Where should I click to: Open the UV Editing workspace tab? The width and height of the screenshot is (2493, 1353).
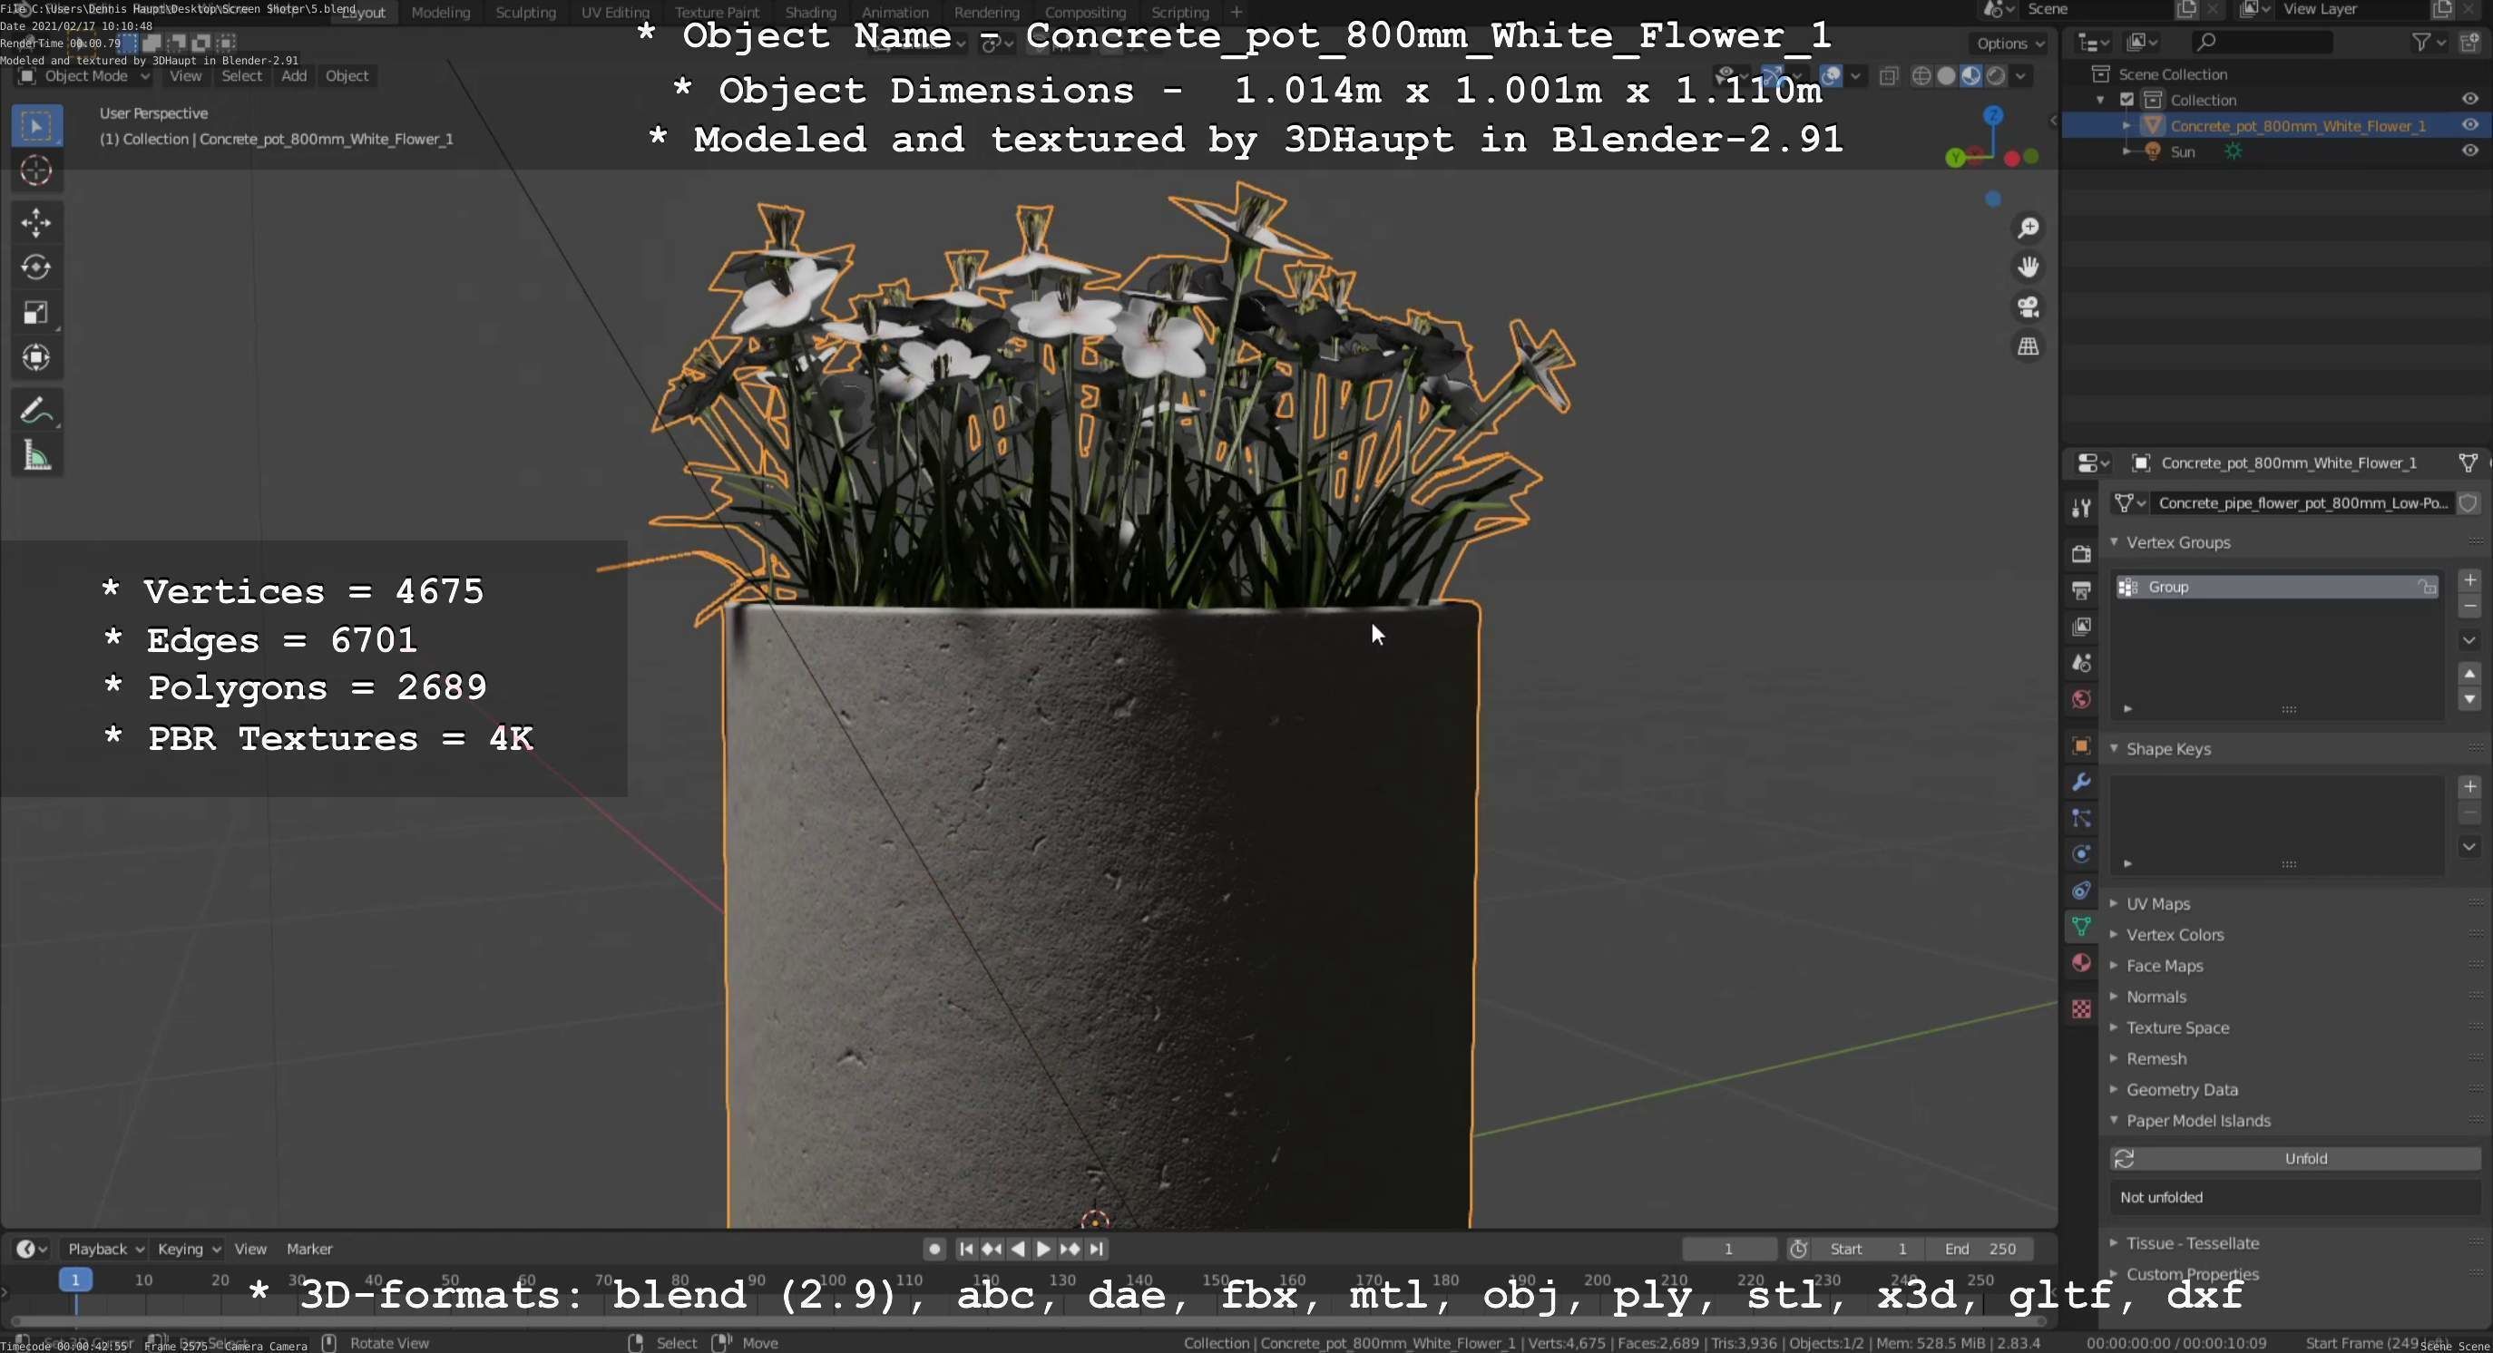click(x=615, y=13)
